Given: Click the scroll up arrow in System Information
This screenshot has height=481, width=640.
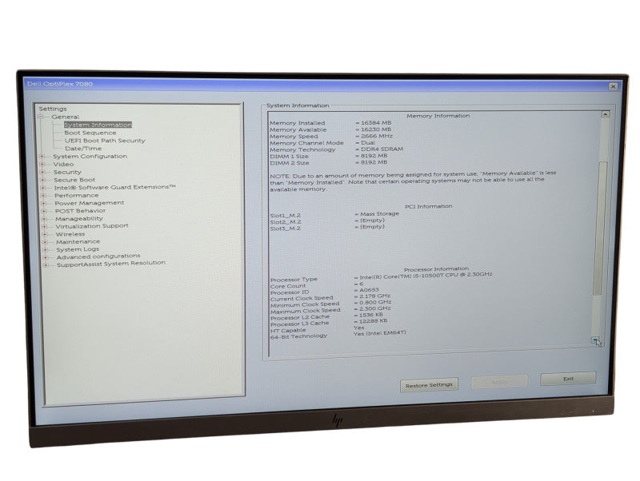Looking at the screenshot, I should tap(606, 114).
